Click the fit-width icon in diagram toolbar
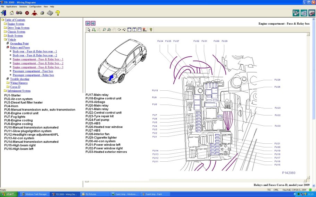The width and height of the screenshot is (316, 197). tap(139, 30)
